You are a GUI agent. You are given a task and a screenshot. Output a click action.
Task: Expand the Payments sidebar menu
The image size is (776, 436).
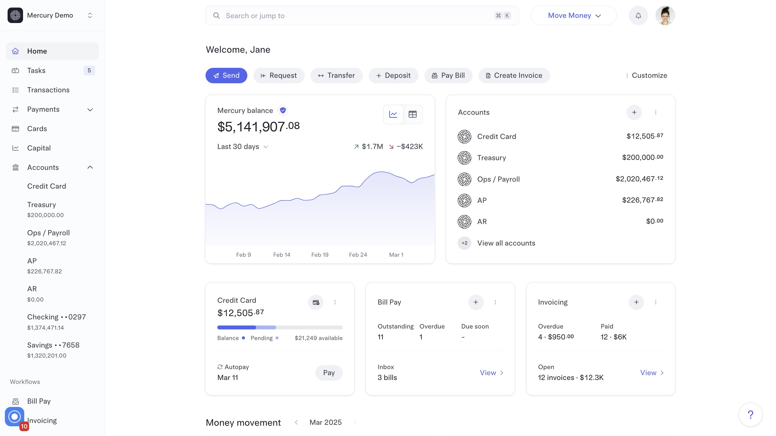[90, 109]
